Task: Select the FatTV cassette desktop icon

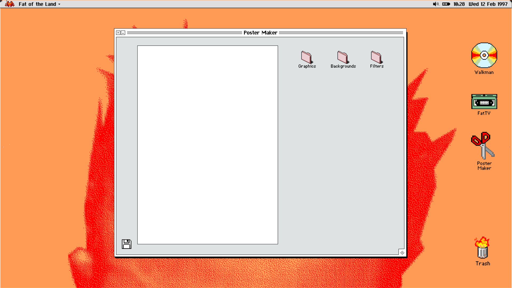Action: point(484,102)
